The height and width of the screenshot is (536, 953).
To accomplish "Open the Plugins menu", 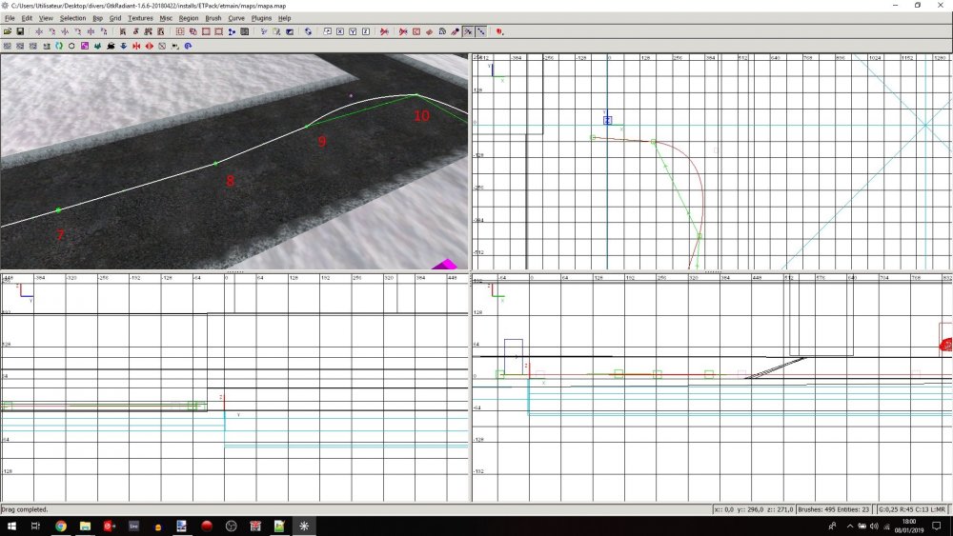I will coord(261,18).
